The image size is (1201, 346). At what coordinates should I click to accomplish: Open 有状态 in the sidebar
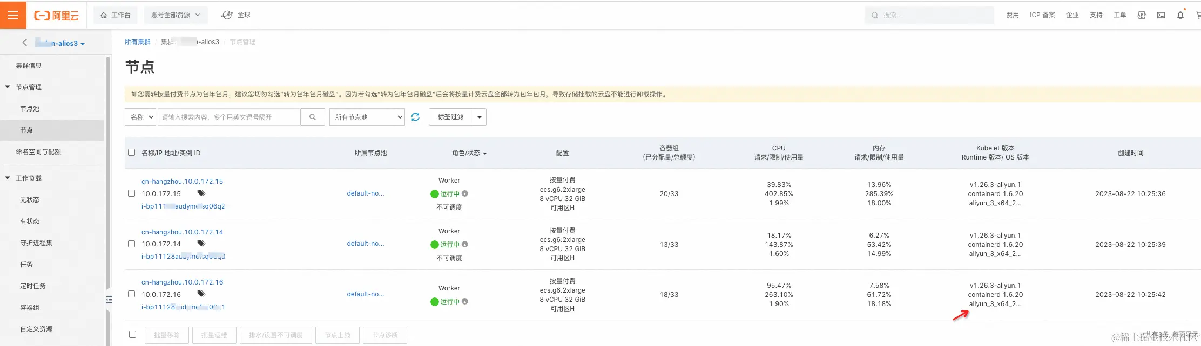point(30,222)
